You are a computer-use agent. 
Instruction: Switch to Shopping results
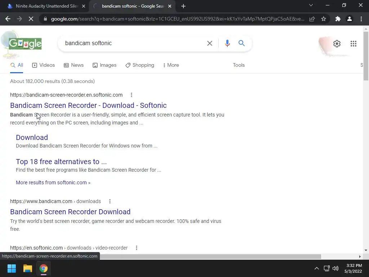point(140,65)
